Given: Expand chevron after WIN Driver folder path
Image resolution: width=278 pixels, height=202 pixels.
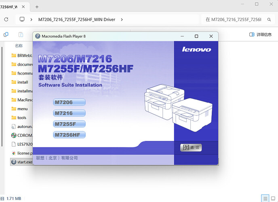Looking at the screenshot, I should (x=122, y=19).
